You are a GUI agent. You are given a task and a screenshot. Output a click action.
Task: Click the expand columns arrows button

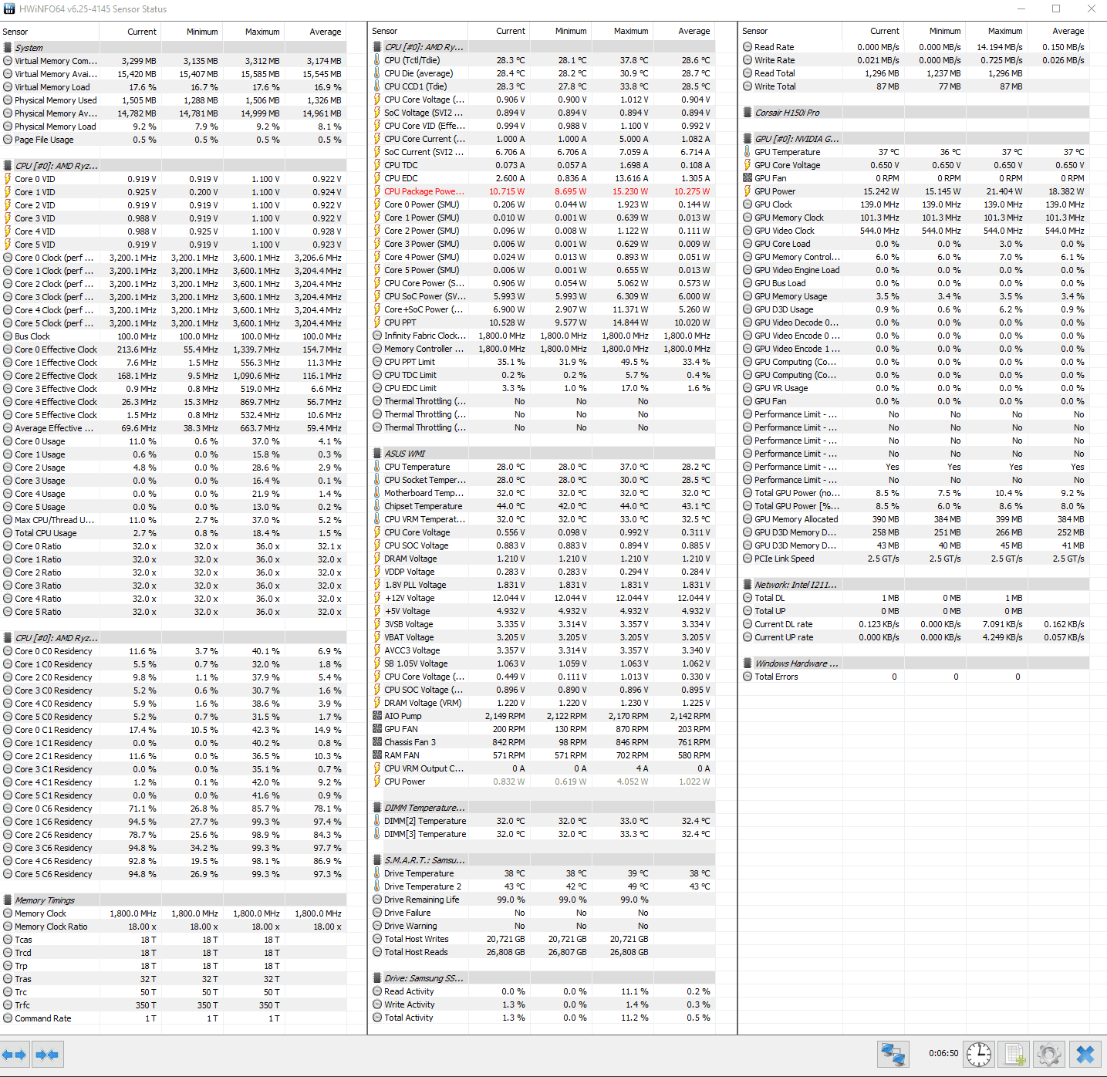click(15, 1054)
